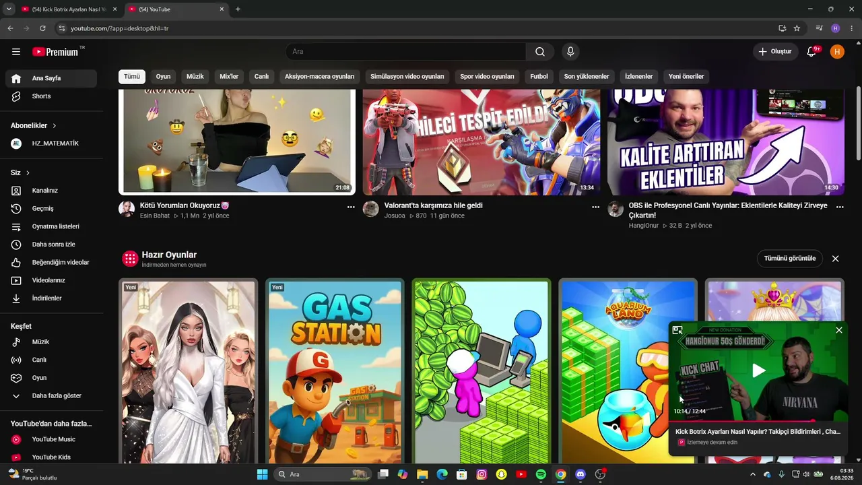Open the Aquarium Land game card

tap(628, 371)
